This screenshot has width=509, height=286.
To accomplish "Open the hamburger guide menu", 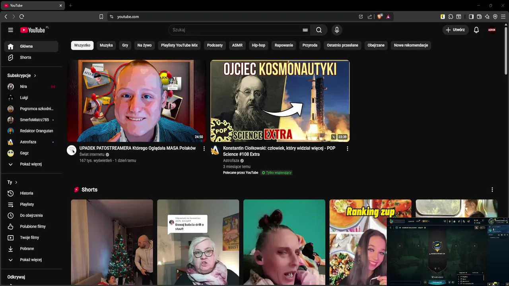I will pyautogui.click(x=11, y=30).
